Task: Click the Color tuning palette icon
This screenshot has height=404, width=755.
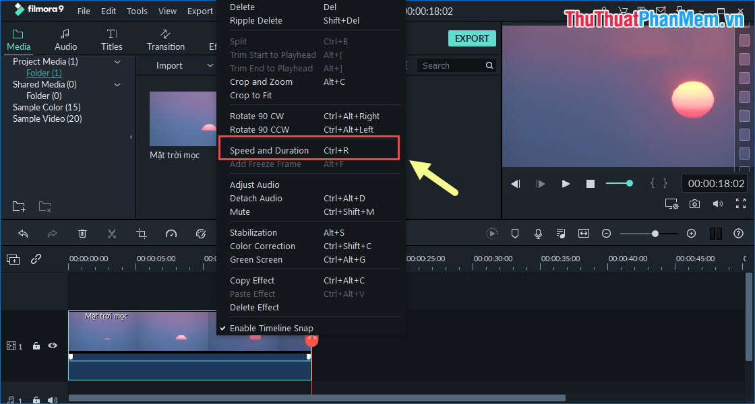Action: pos(201,233)
